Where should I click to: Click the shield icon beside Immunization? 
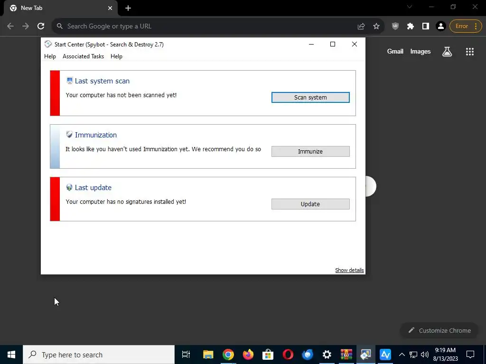69,135
